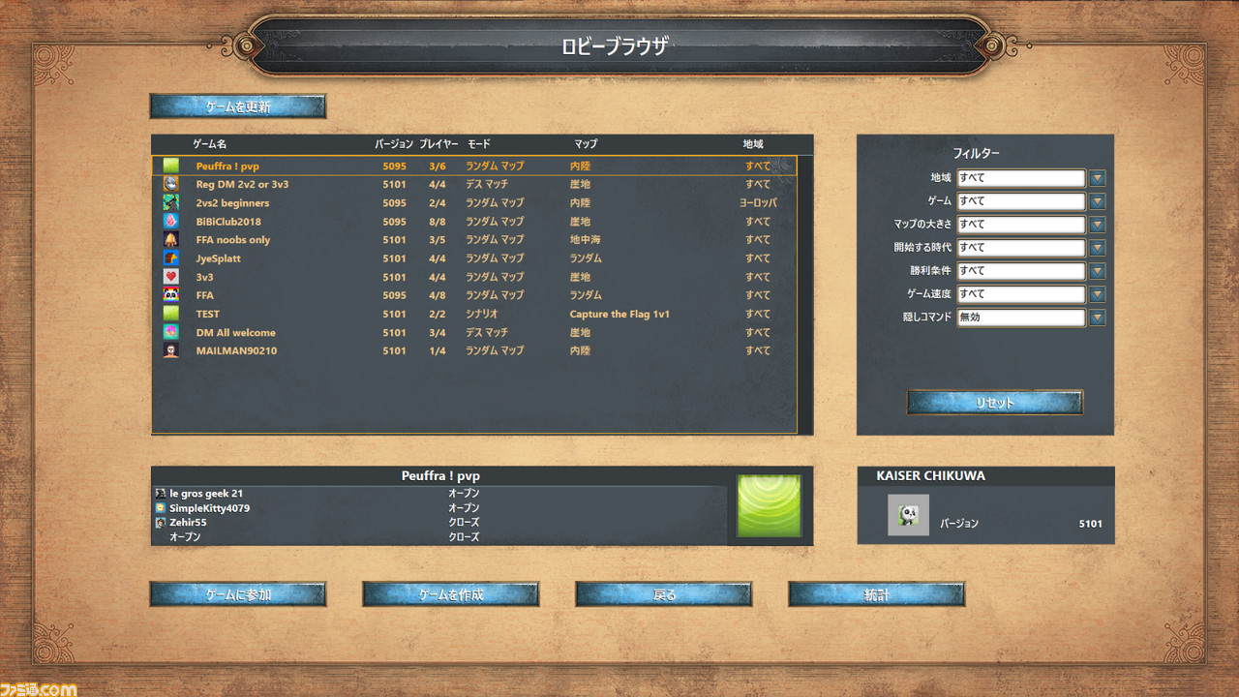Click the green avatar icon beside TEST

pos(171,314)
